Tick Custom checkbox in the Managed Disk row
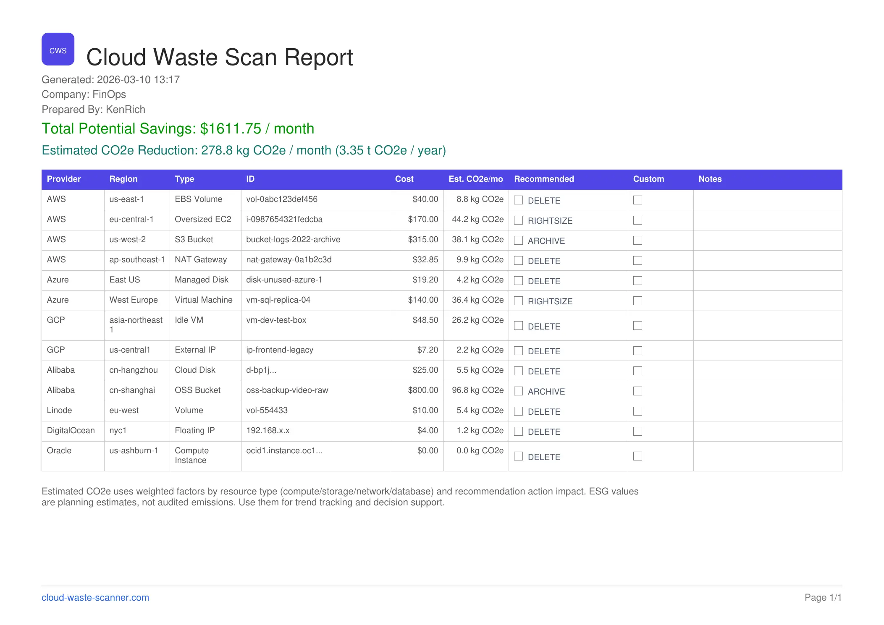The height and width of the screenshot is (625, 884). pos(637,280)
